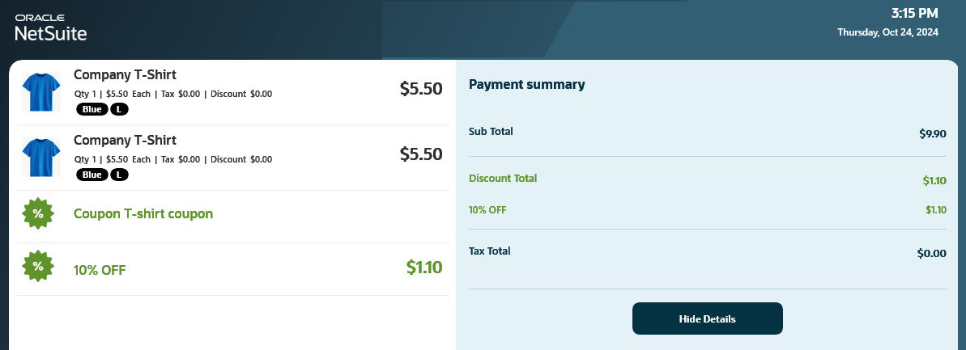Click the 3:15 PM clock display
This screenshot has width=966, height=350.
(x=915, y=13)
